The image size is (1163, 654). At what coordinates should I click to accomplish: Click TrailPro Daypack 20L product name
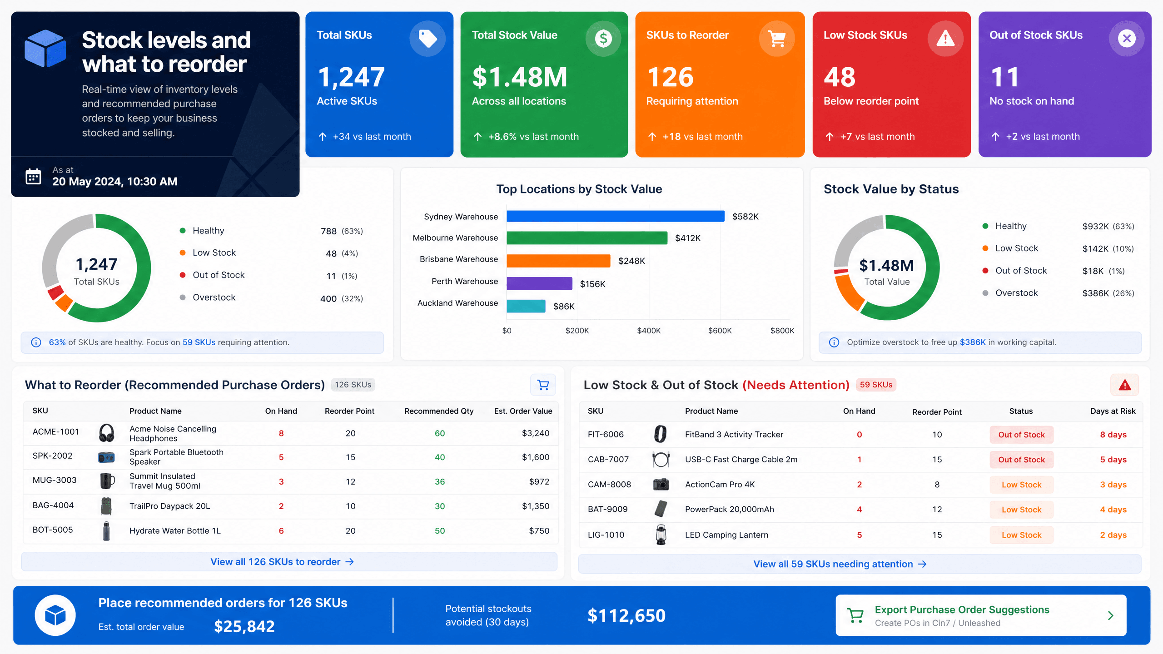(169, 506)
